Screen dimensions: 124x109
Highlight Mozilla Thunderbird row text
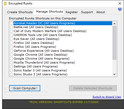pyautogui.click(x=44, y=63)
